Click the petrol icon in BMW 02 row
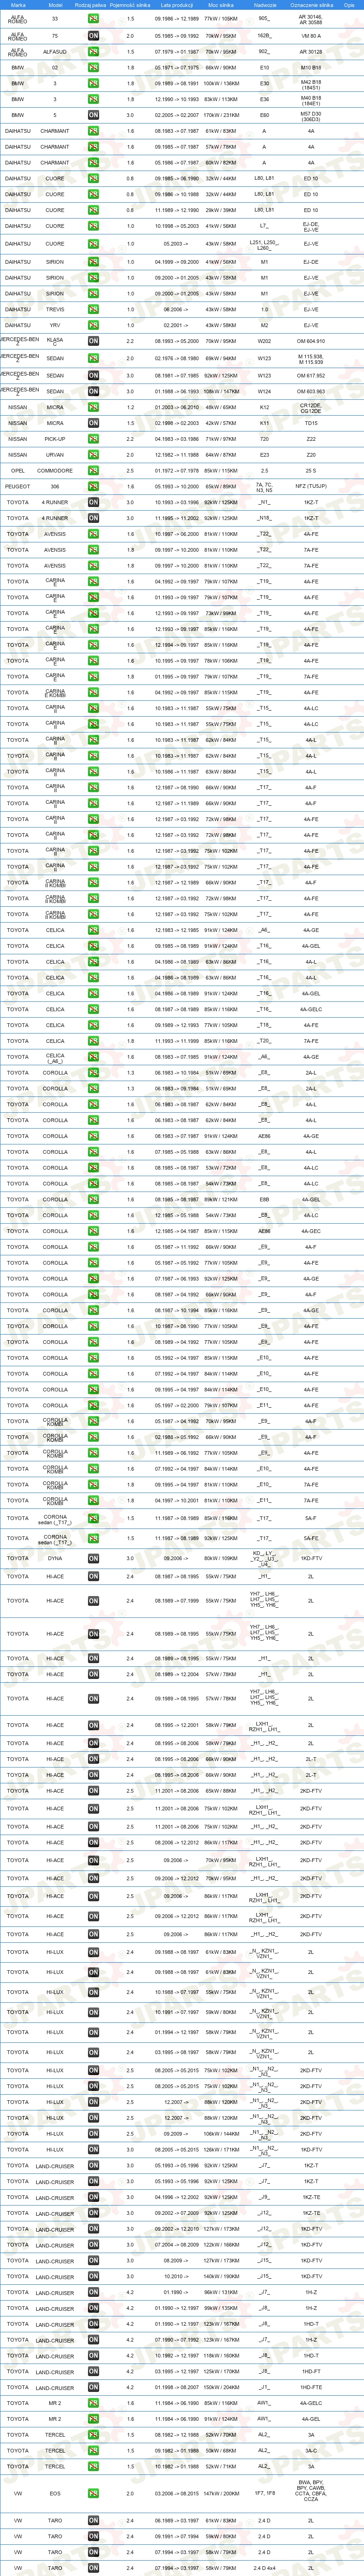The width and height of the screenshot is (364, 2576). click(93, 67)
